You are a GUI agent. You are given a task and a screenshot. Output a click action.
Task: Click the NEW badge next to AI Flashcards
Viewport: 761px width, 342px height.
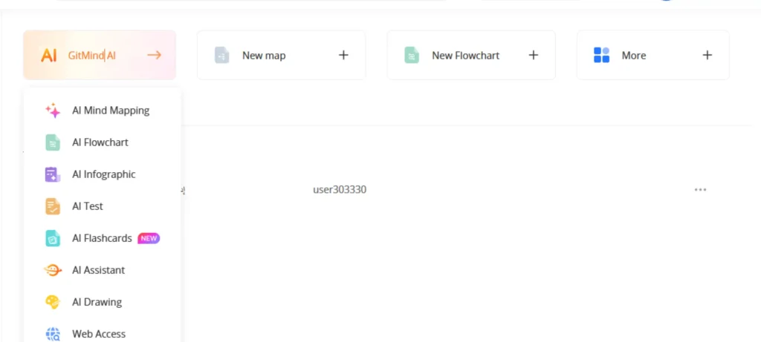point(149,238)
